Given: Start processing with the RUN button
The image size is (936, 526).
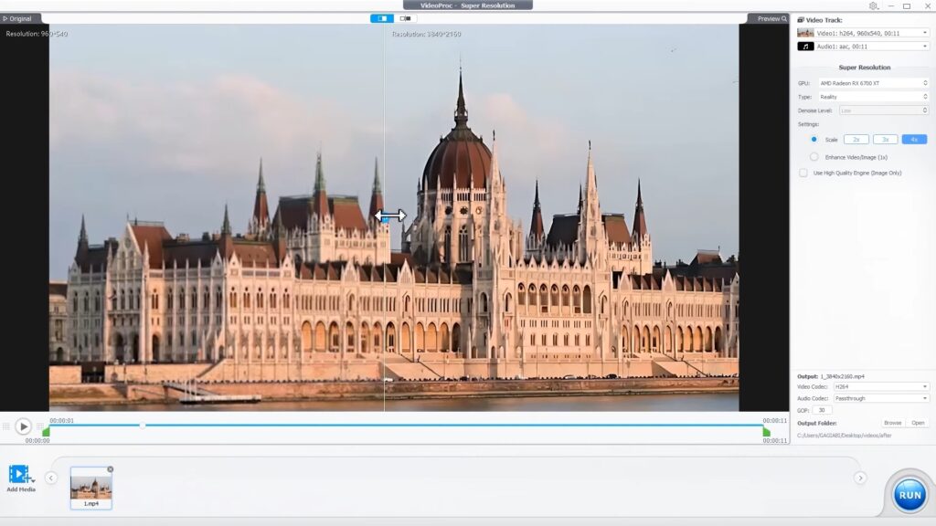Looking at the screenshot, I should tap(909, 495).
